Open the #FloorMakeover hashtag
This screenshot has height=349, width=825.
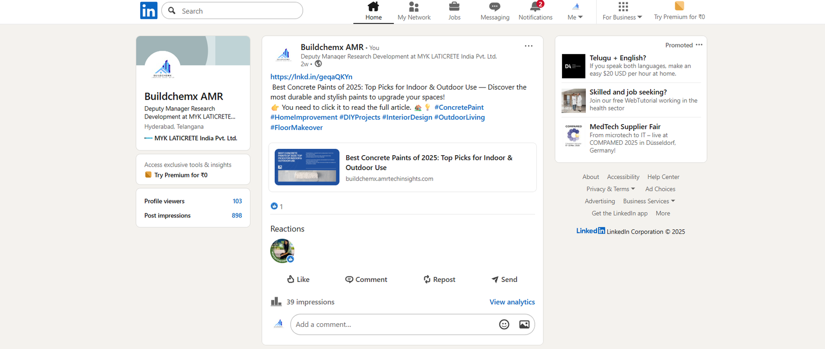[x=296, y=127]
